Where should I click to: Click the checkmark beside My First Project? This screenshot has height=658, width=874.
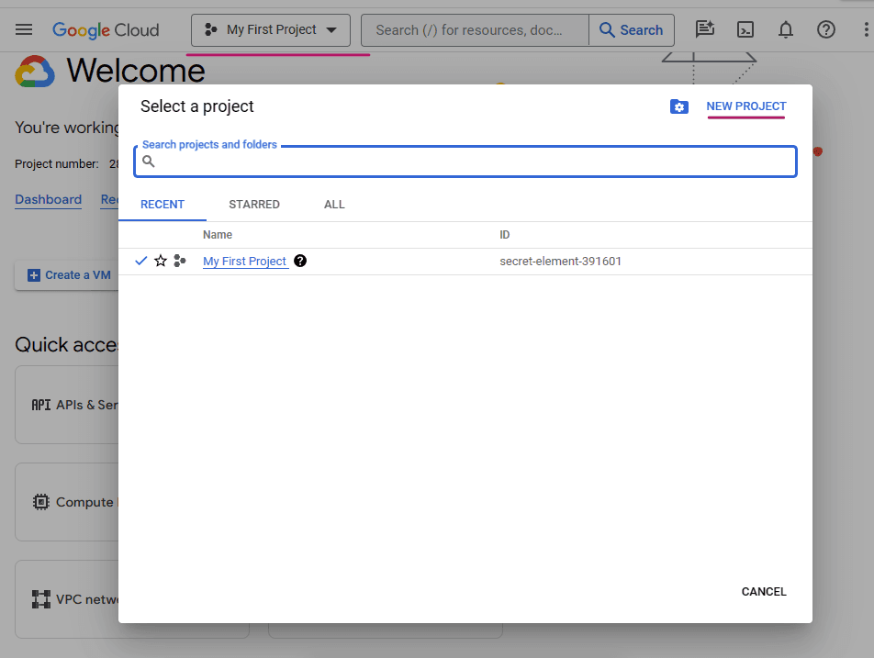pos(141,261)
